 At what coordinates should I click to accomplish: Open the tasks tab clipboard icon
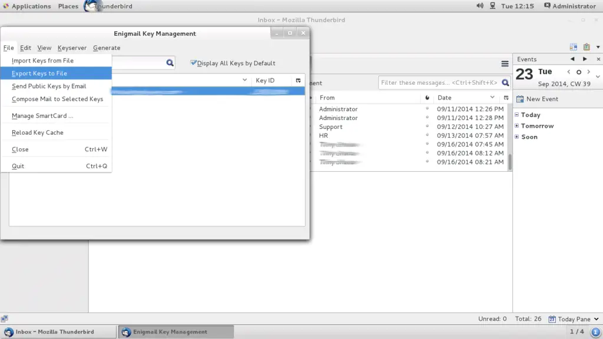click(x=587, y=47)
